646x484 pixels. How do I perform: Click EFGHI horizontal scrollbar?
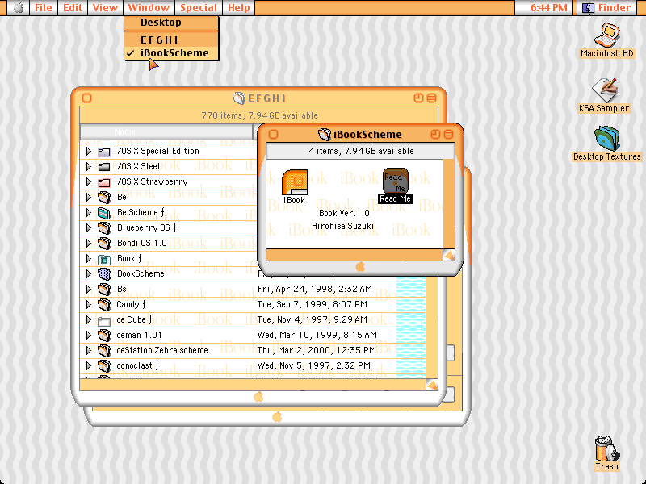coord(253,385)
